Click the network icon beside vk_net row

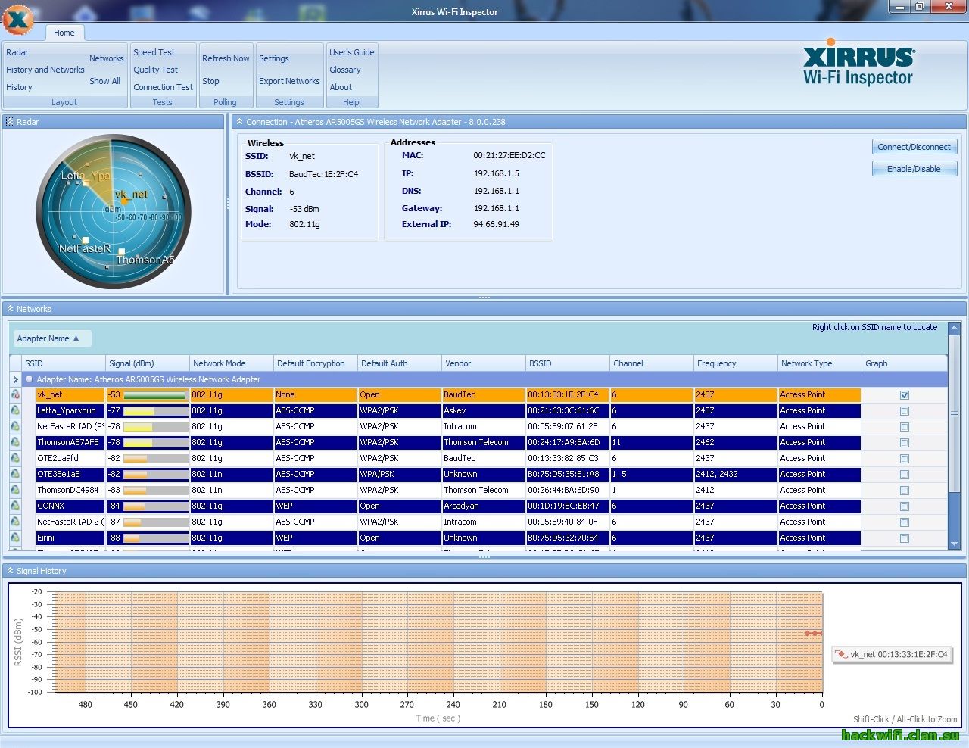(15, 394)
